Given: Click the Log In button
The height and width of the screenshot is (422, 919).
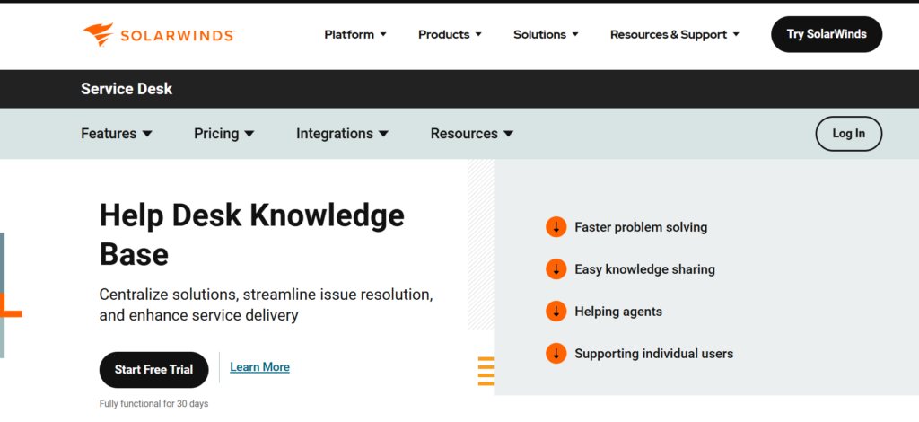Looking at the screenshot, I should pos(849,134).
